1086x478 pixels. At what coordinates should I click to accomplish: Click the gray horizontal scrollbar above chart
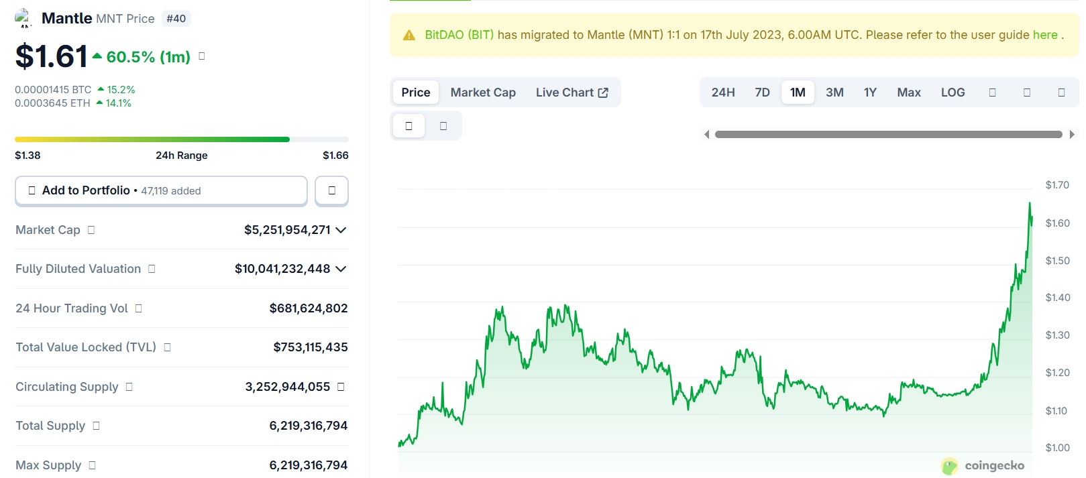[x=888, y=135]
